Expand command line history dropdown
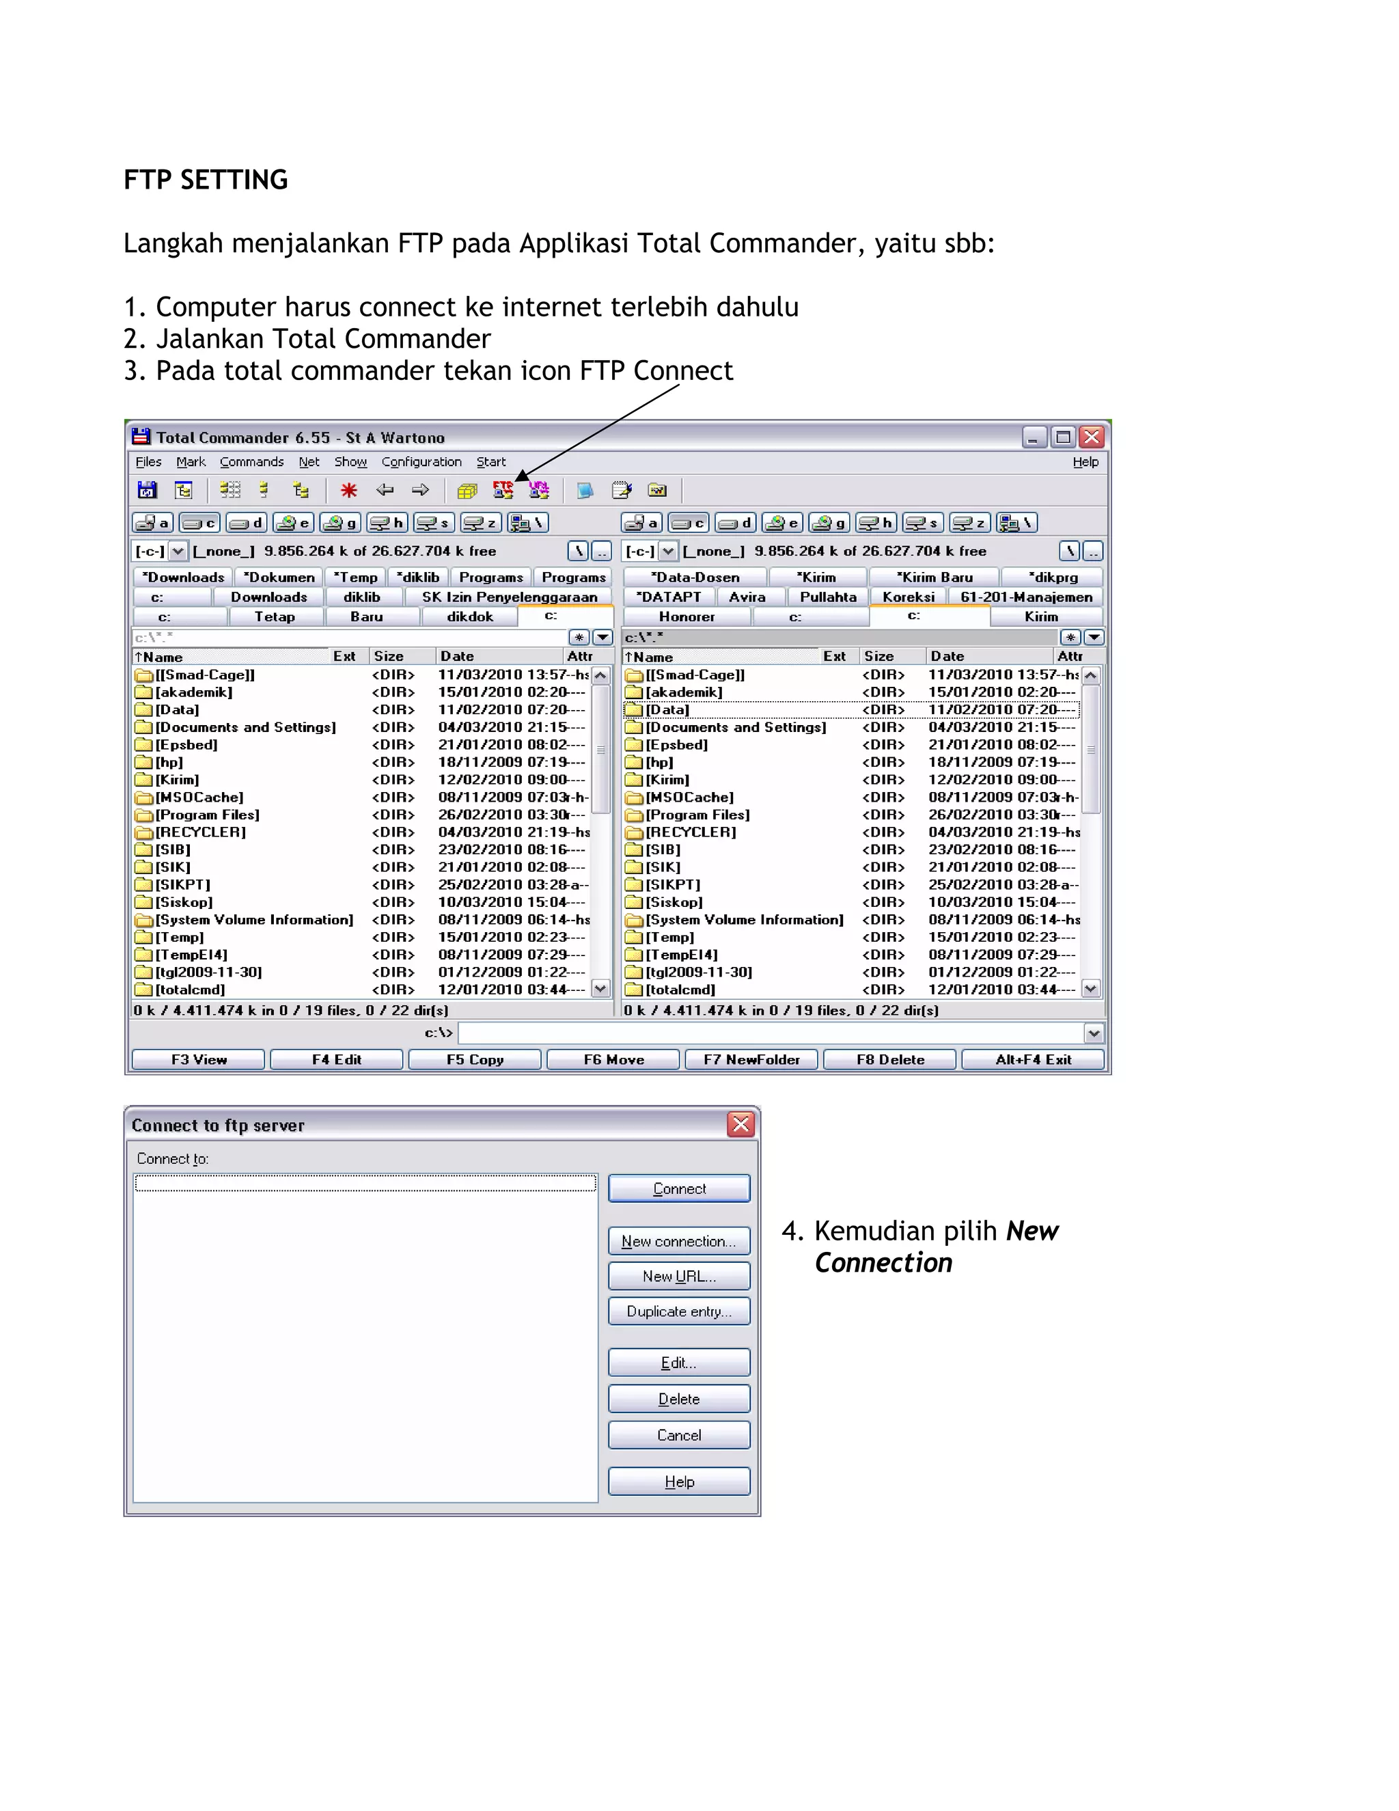1399x1811 pixels. coord(1093,1033)
